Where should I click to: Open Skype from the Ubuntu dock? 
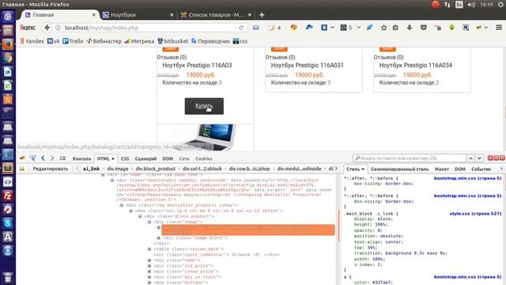(x=8, y=223)
